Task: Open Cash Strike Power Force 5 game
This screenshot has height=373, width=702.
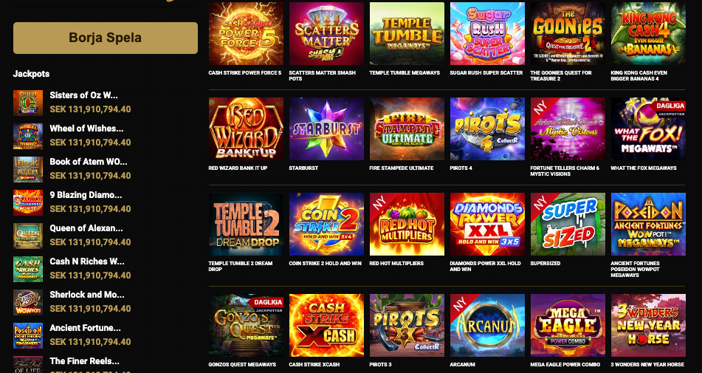Action: point(246,33)
